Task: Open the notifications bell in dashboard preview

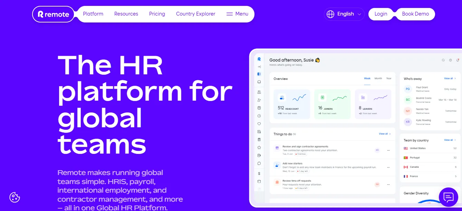Action: pos(458,60)
